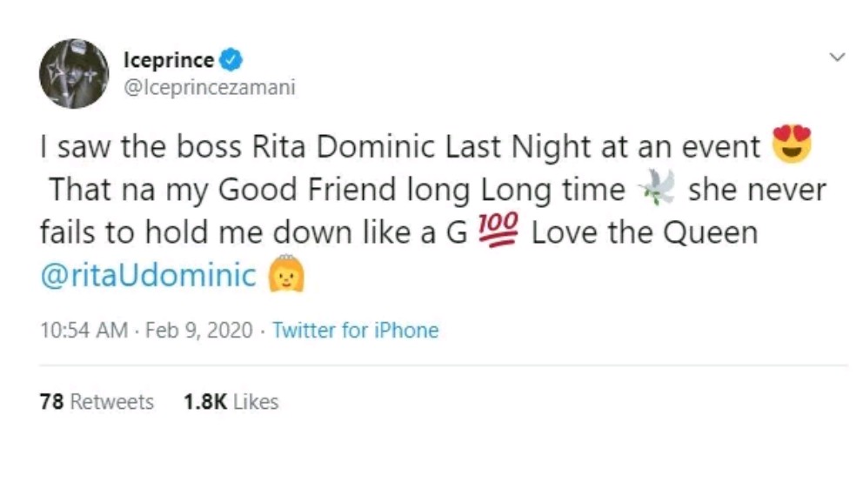The height and width of the screenshot is (482, 863).
Task: Click the Iceprince profile avatar
Action: [74, 74]
